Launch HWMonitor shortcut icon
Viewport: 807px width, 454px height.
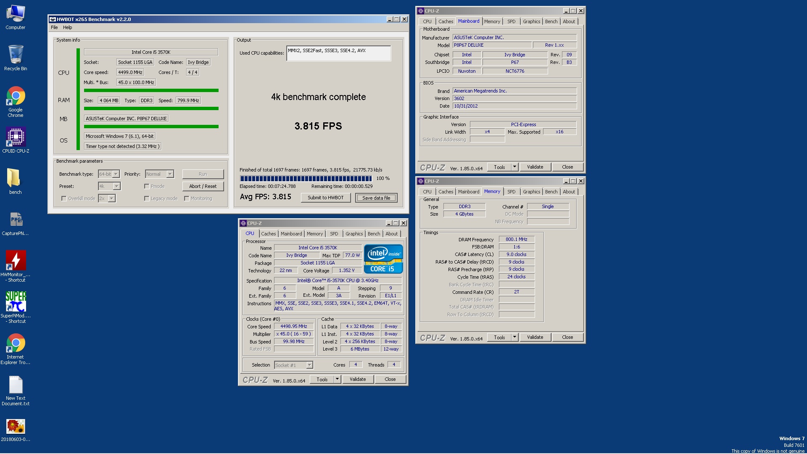[x=16, y=266]
